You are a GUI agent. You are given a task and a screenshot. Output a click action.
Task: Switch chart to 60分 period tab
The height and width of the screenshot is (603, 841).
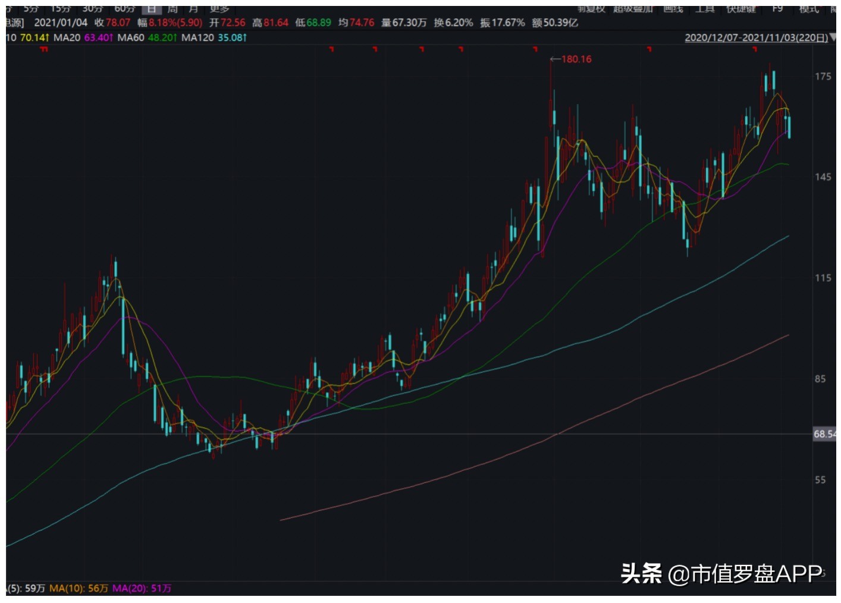(124, 9)
